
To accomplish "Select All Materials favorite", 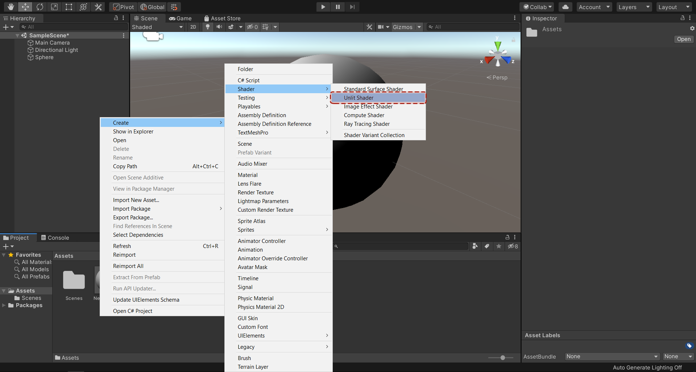I will tap(33, 262).
